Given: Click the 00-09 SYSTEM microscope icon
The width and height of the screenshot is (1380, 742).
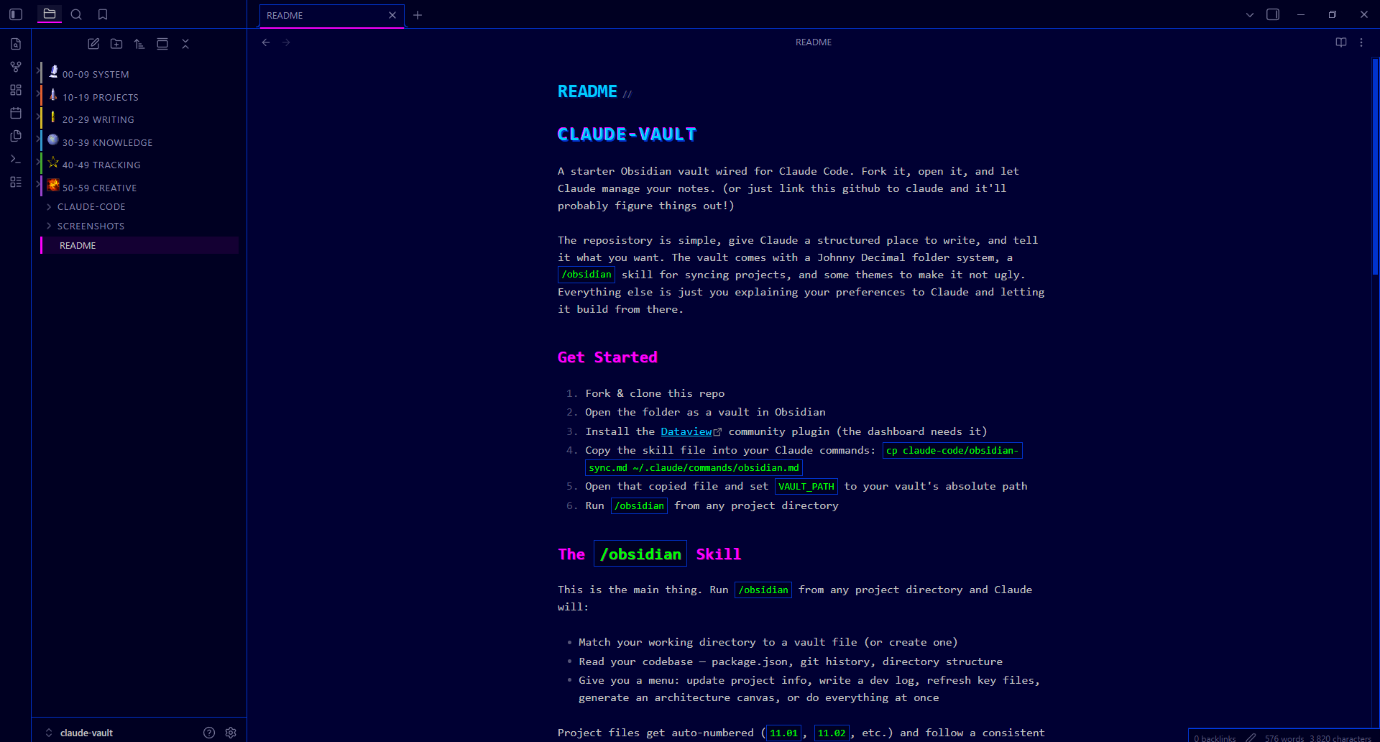Looking at the screenshot, I should click(x=53, y=71).
